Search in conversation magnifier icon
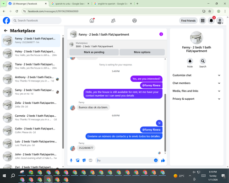 [x=203, y=61]
